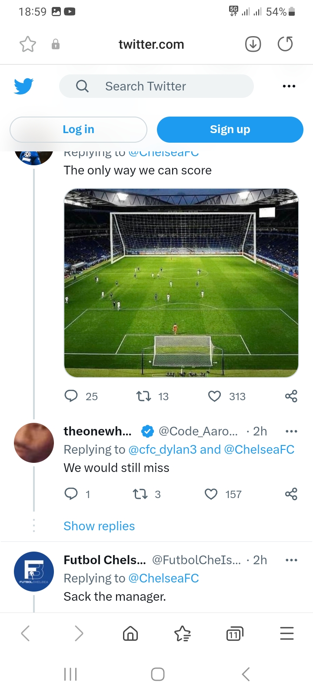Screen dimensions: 313x696
Task: Expand Show replies thread
Action: 99,526
